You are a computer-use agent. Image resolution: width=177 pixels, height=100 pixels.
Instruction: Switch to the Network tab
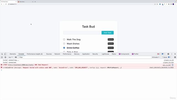57,54
